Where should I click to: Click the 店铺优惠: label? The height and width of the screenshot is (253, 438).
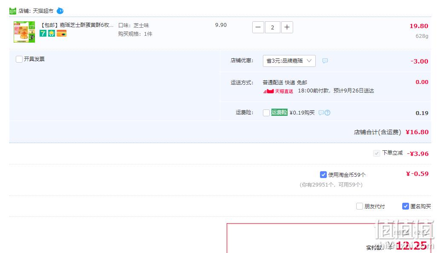pyautogui.click(x=242, y=60)
